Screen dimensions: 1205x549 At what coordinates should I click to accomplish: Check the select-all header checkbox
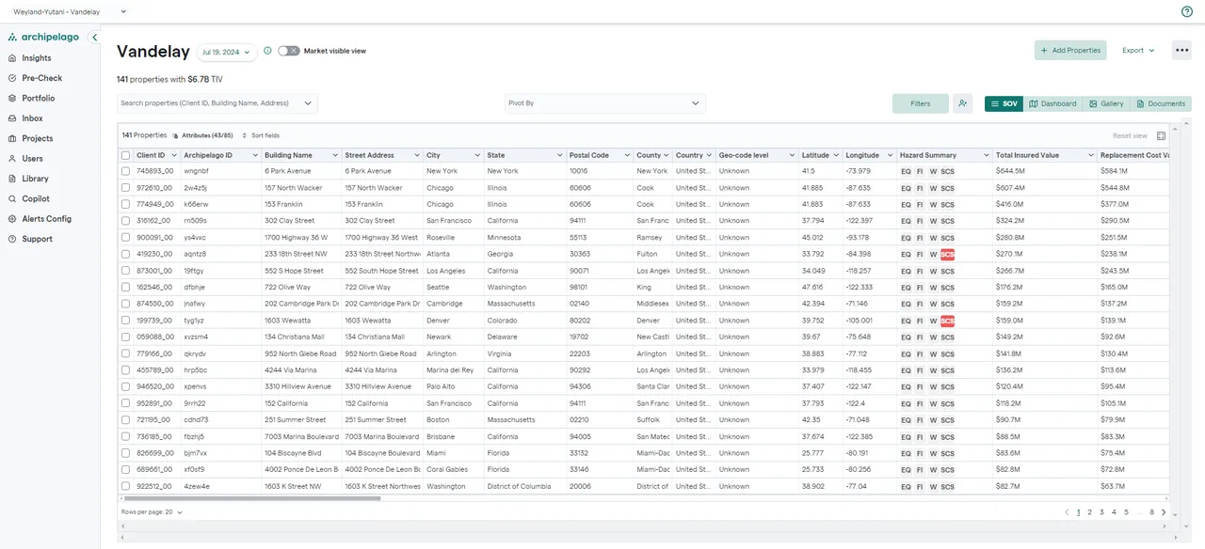click(125, 155)
